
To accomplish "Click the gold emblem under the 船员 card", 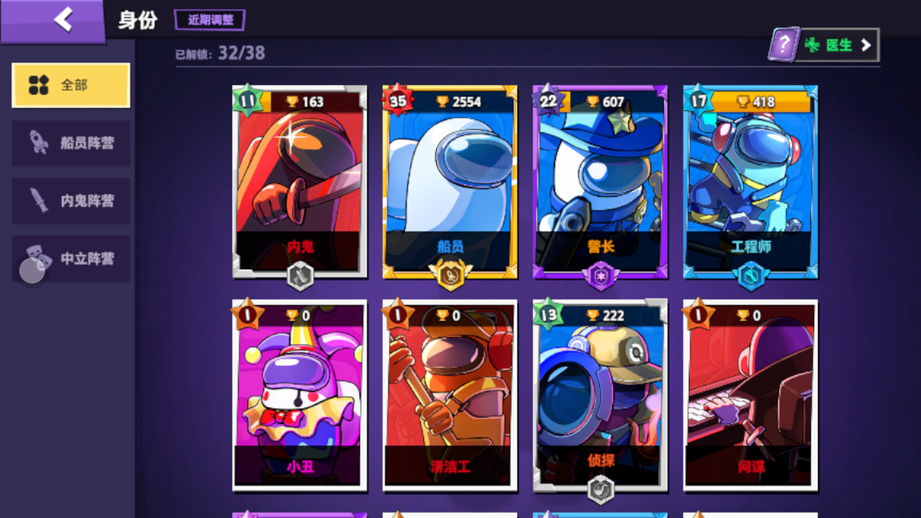I will [x=450, y=275].
